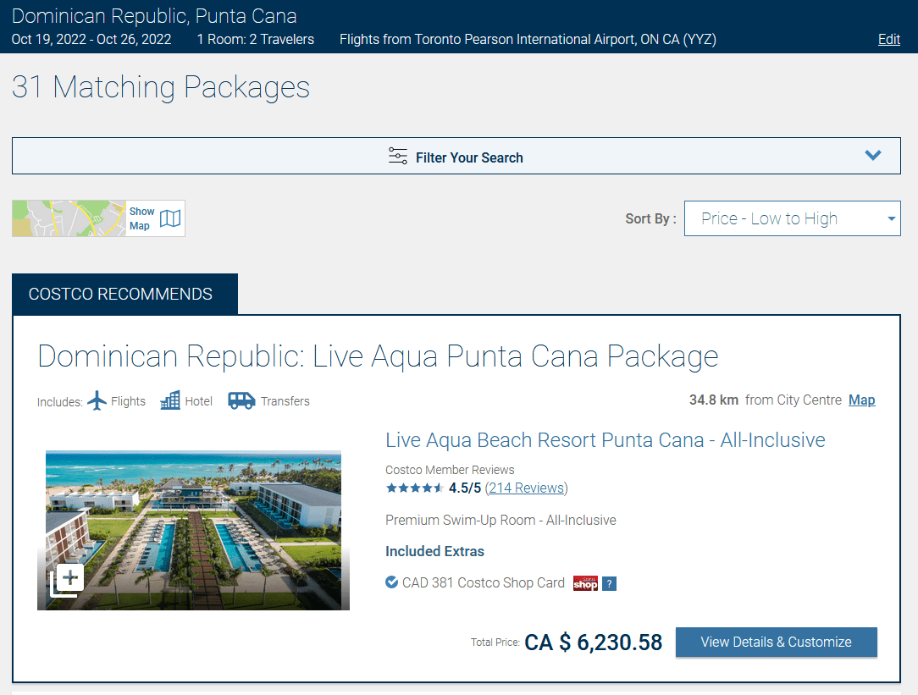Click the filter sliders icon
The height and width of the screenshot is (695, 918).
pos(397,156)
